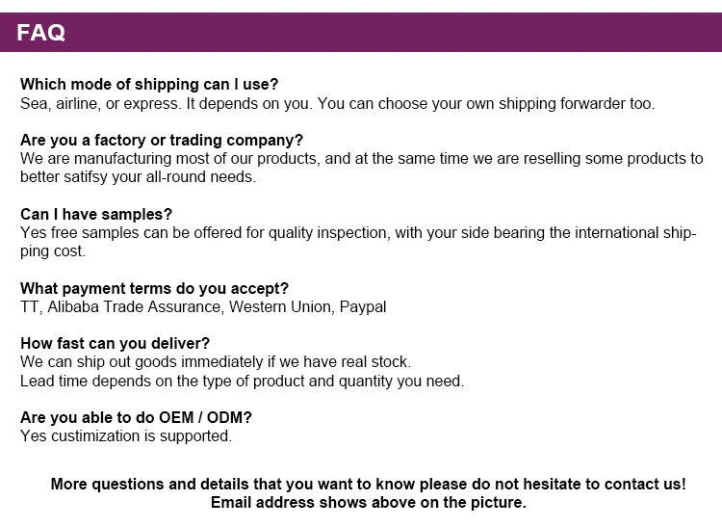Click the "ping cost." line
The image size is (722, 527).
click(x=53, y=250)
